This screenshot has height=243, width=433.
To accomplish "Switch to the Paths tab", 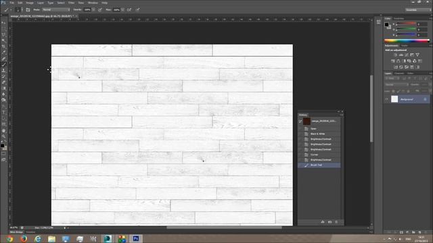I will click(411, 74).
